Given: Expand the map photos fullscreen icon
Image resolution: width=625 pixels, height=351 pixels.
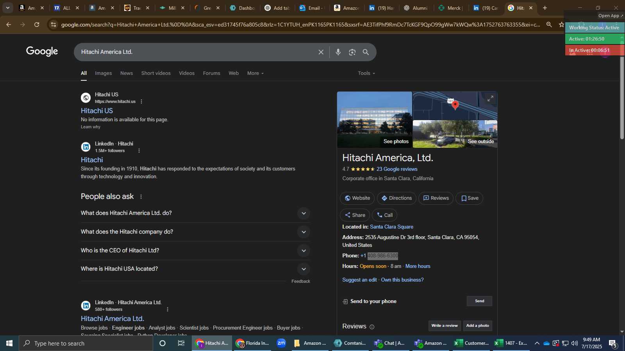Looking at the screenshot, I should tap(490, 99).
